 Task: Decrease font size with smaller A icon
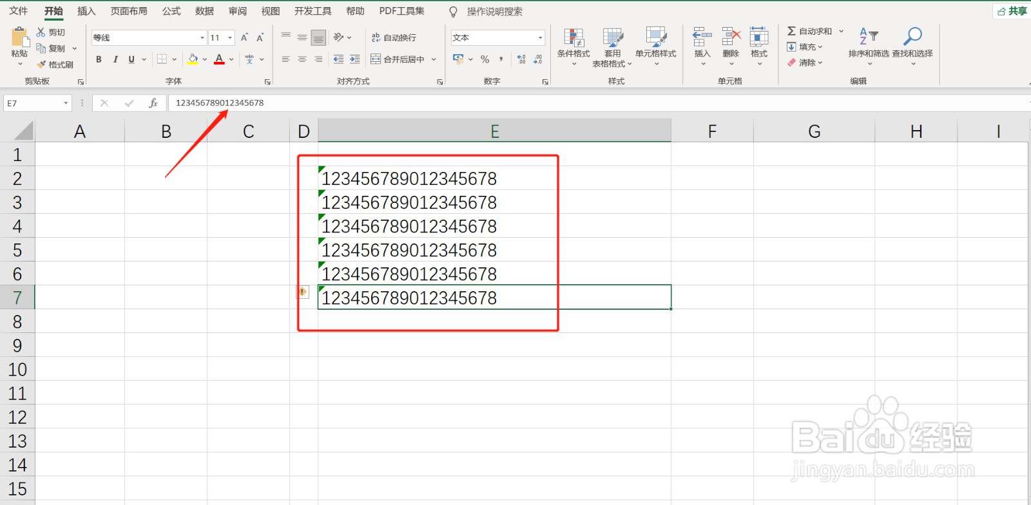pyautogui.click(x=260, y=38)
